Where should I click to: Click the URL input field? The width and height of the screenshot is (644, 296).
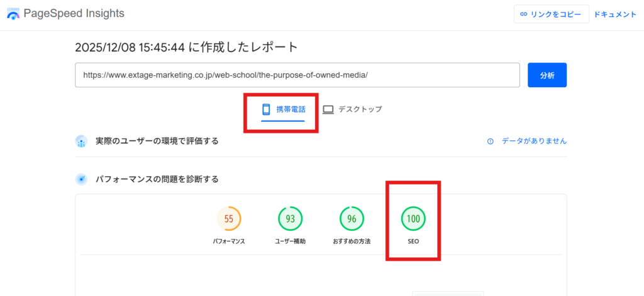[x=297, y=75]
